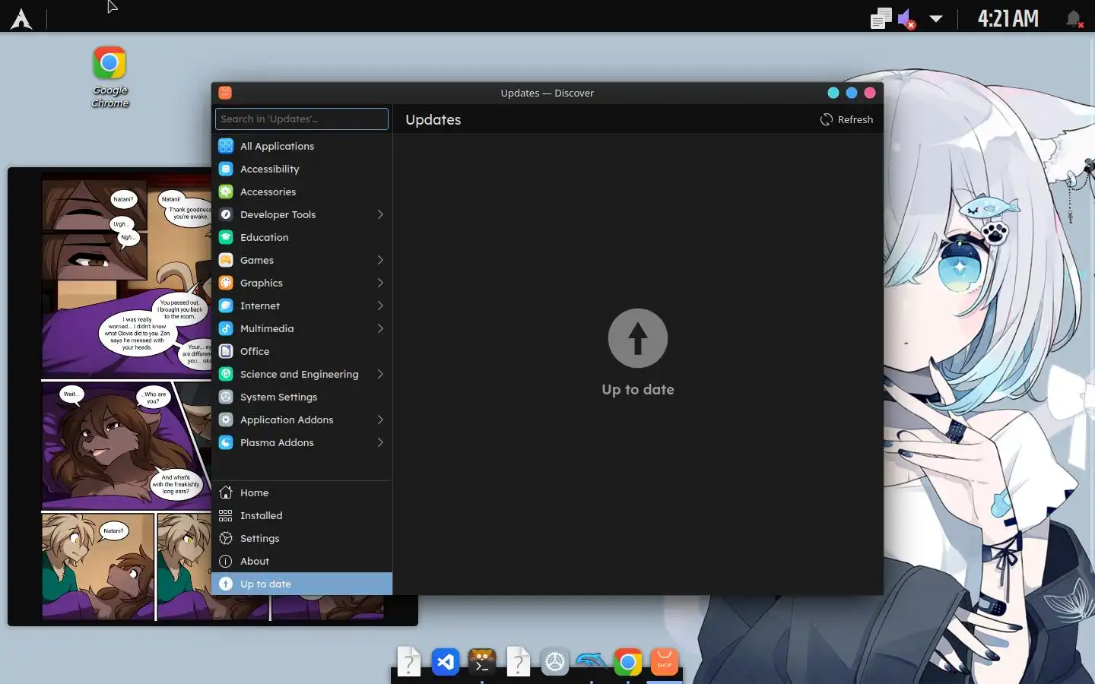Image resolution: width=1095 pixels, height=684 pixels.
Task: Click the Education category icon
Action: [x=226, y=237]
